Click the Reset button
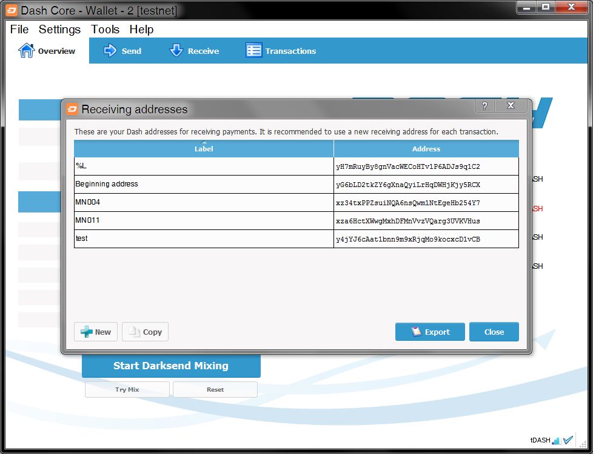Image resolution: width=593 pixels, height=454 pixels. point(215,389)
